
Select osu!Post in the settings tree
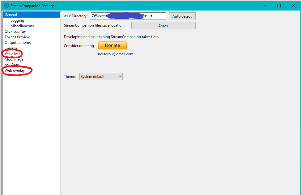click(x=11, y=65)
